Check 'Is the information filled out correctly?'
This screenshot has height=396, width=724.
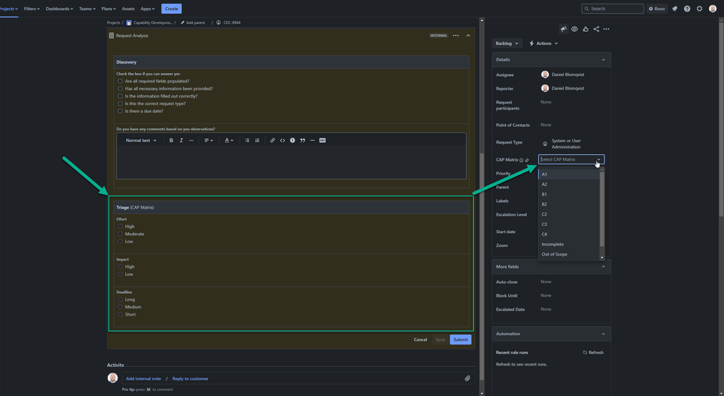pos(120,96)
